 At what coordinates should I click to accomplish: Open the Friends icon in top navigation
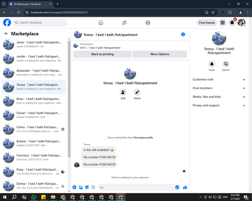124,23
